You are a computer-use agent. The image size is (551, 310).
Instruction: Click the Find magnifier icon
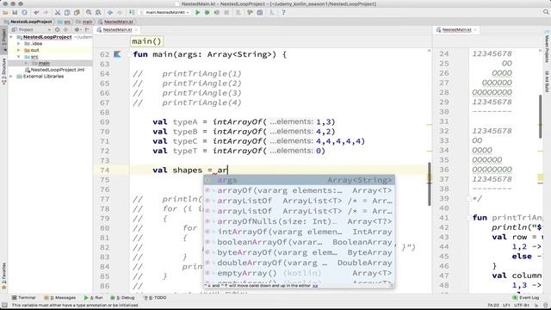click(x=89, y=12)
